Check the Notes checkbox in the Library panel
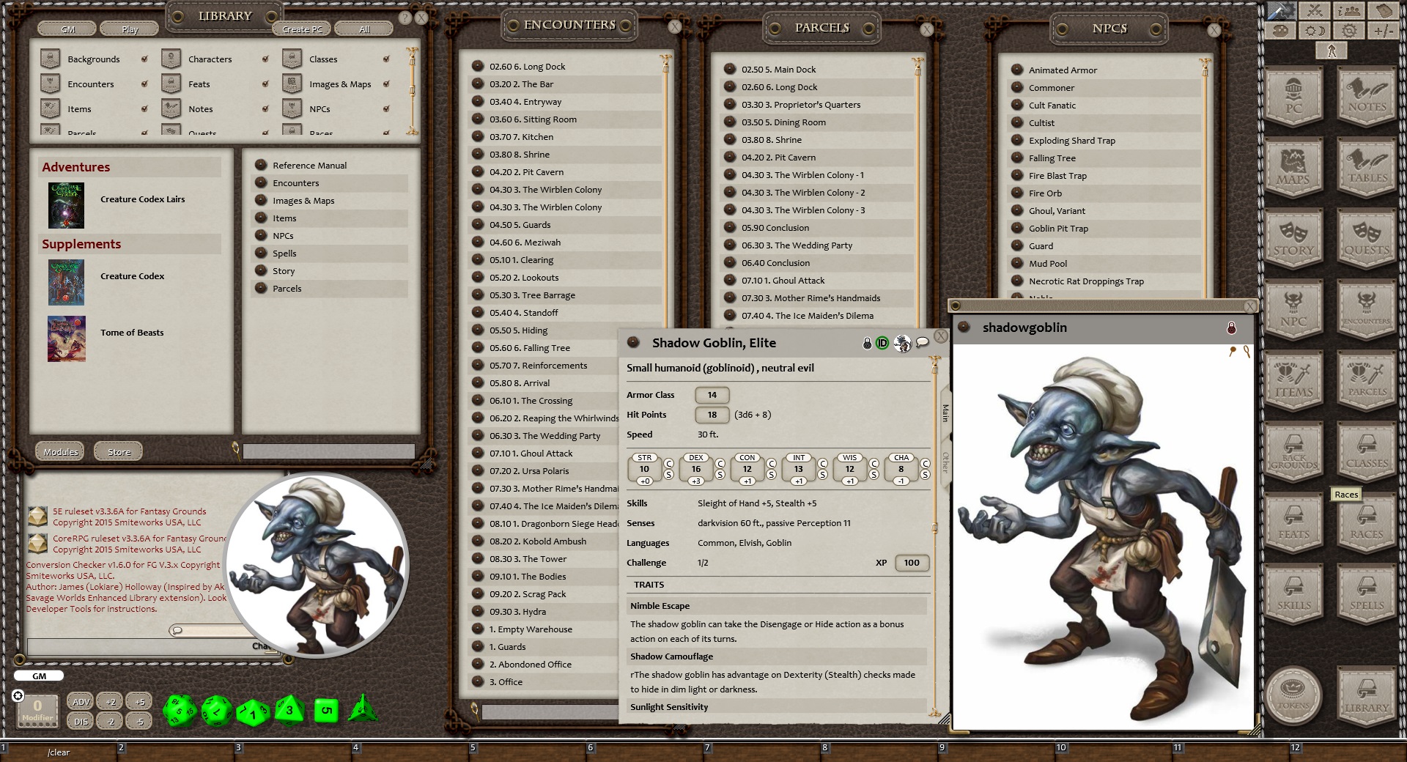 [265, 108]
